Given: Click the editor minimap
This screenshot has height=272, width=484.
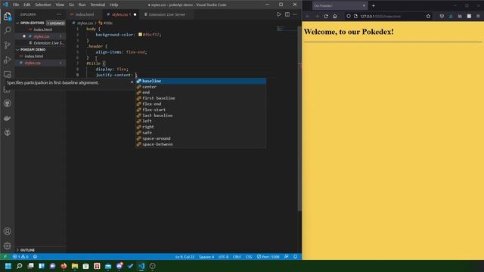Looking at the screenshot, I should 287,29.
